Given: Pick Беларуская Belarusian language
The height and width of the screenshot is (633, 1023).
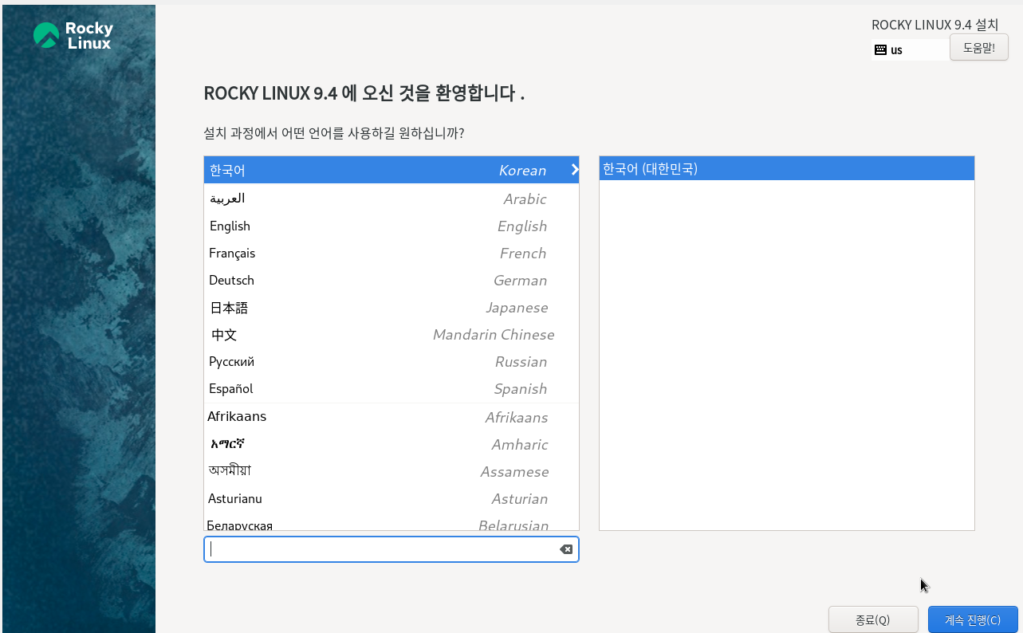Looking at the screenshot, I should (391, 522).
